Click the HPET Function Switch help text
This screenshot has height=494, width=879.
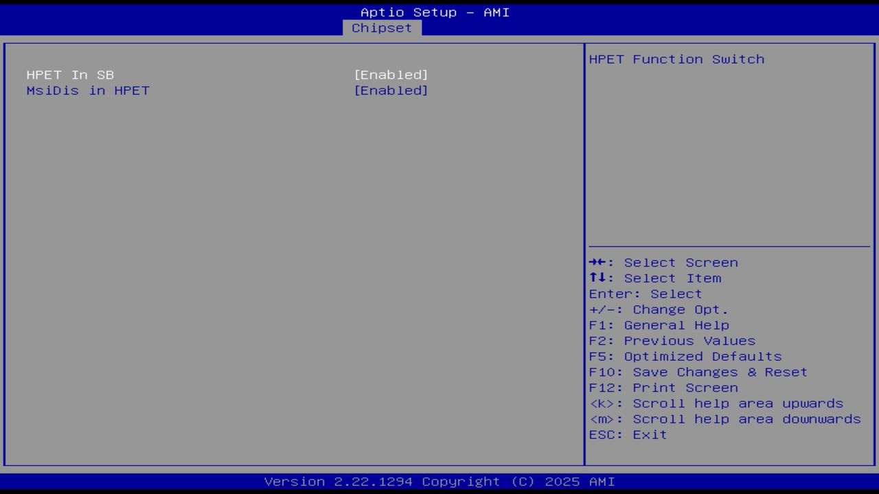676,59
